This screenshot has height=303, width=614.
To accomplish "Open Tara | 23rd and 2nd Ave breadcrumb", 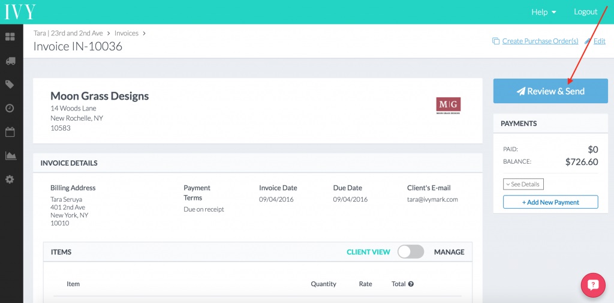I will coord(68,34).
